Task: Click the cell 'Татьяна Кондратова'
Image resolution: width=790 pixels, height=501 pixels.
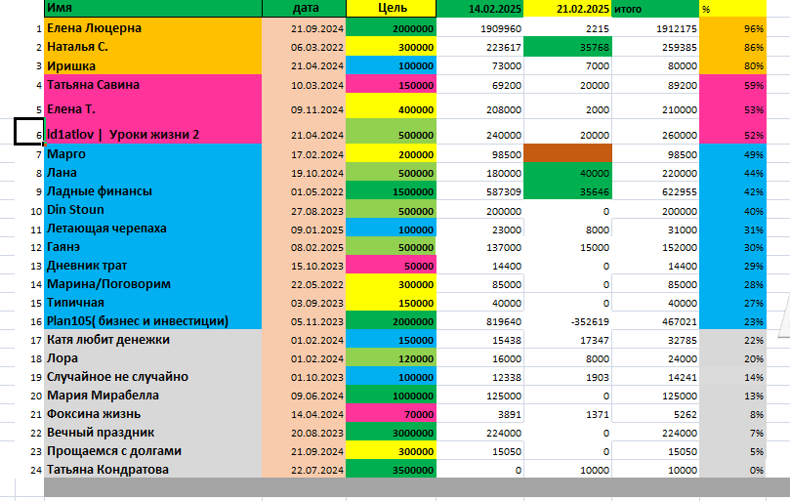Action: pos(153,469)
